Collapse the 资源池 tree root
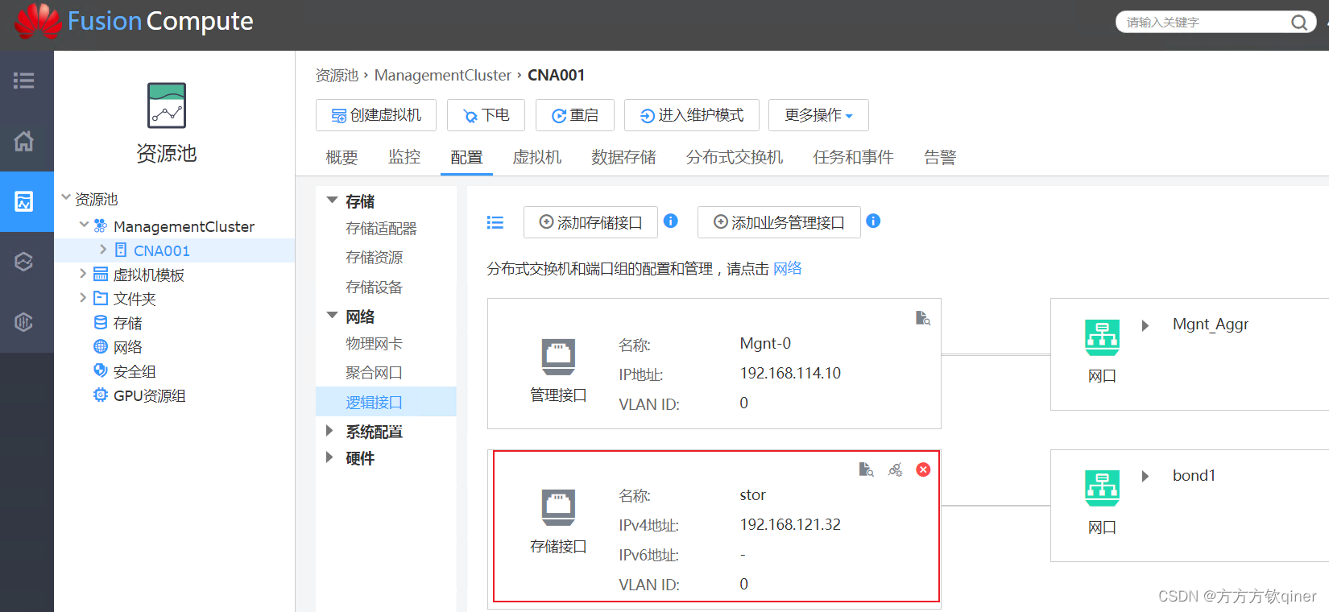This screenshot has height=612, width=1329. point(66,196)
